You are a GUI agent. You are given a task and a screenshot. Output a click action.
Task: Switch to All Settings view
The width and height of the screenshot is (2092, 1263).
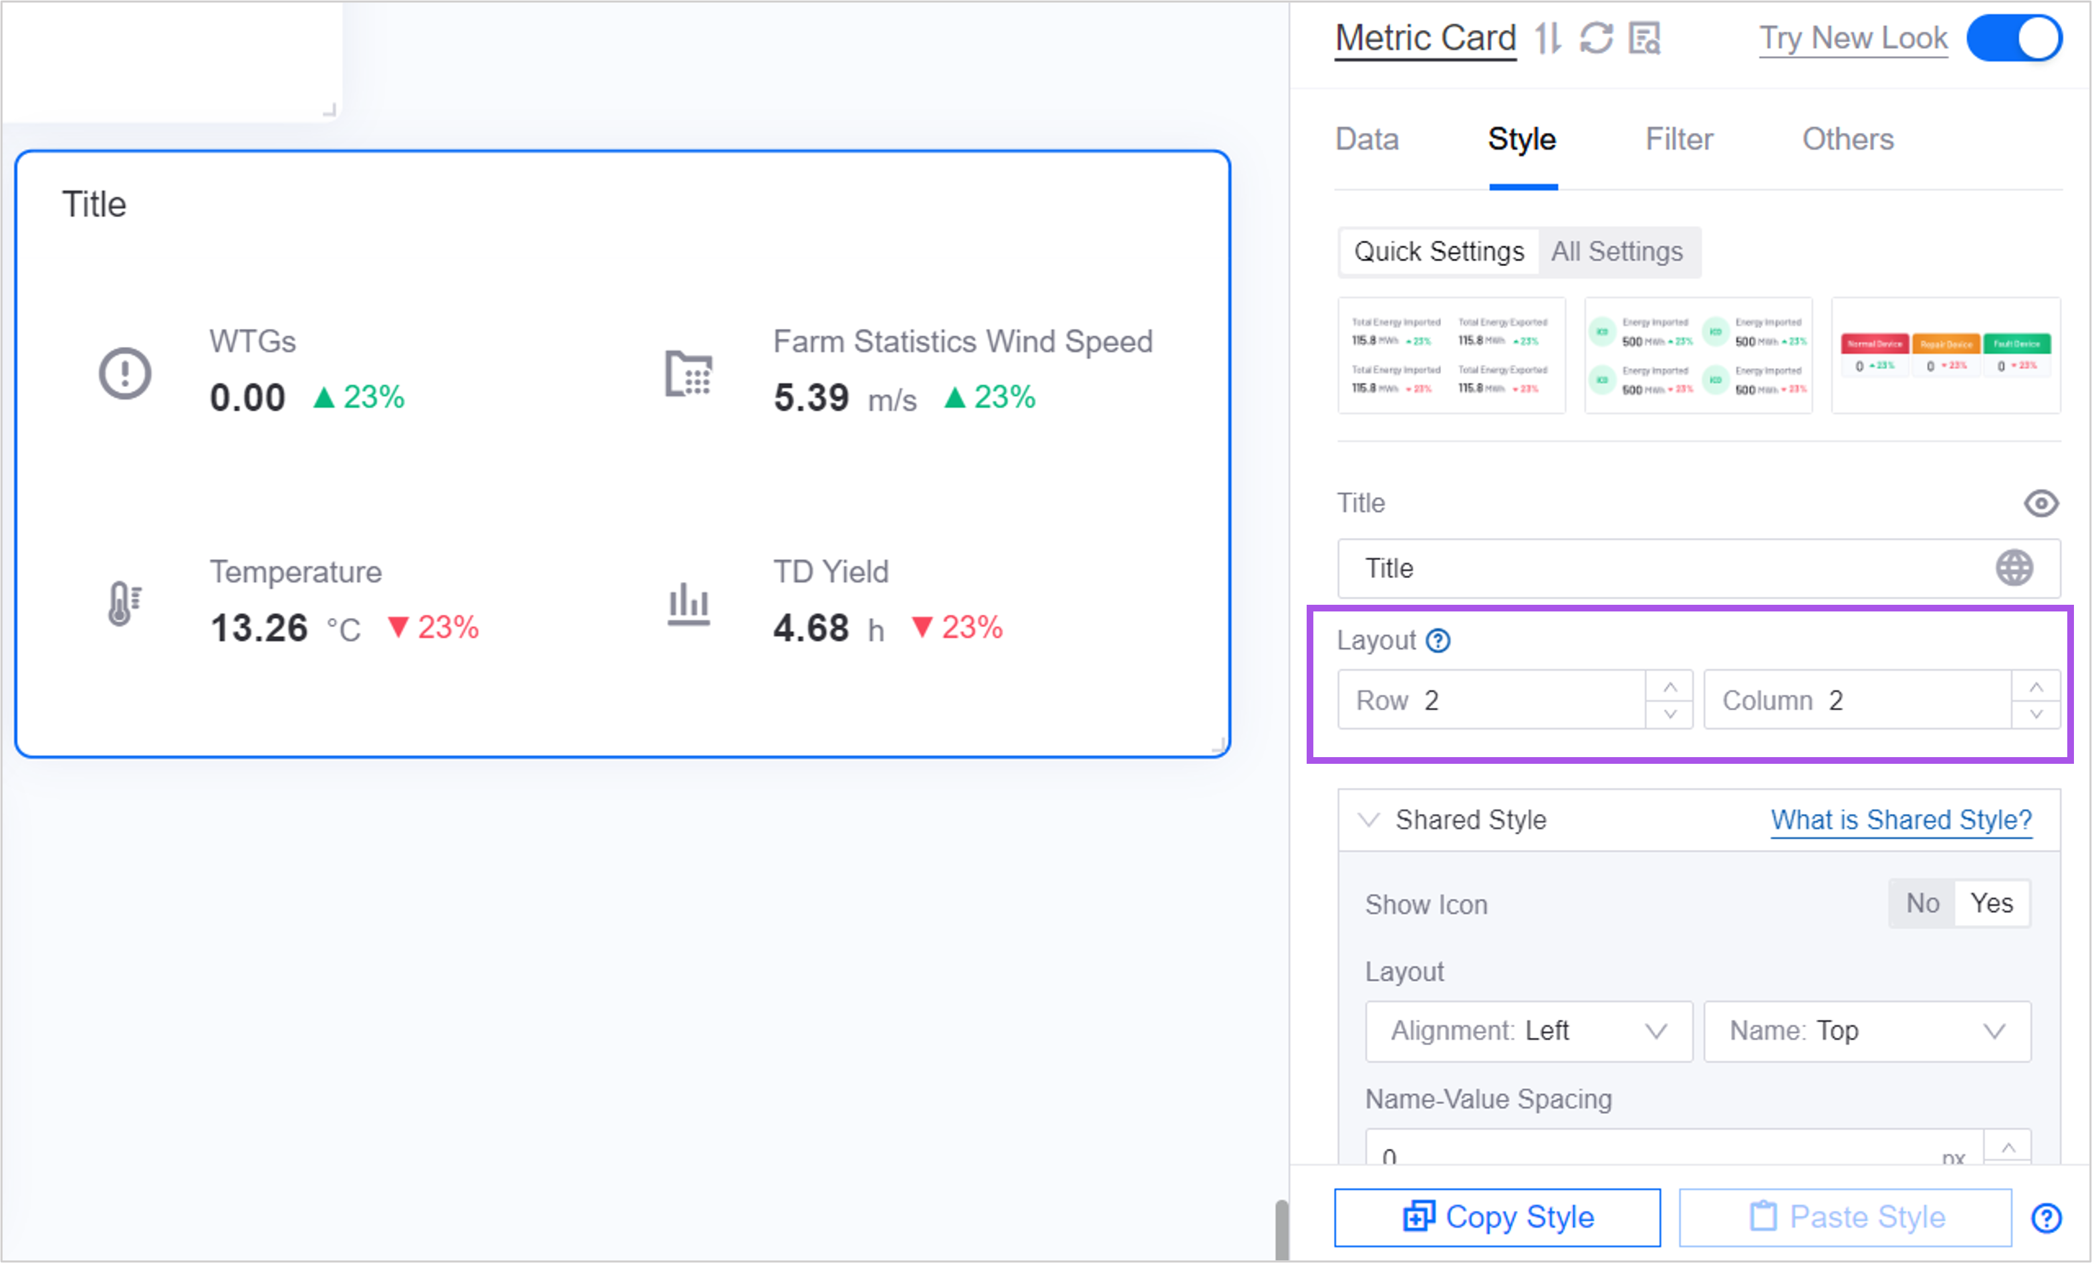tap(1617, 252)
